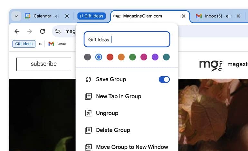Viewport: 248px width, 151px height.
Task: Choose the orange group color
Action: click(x=121, y=57)
